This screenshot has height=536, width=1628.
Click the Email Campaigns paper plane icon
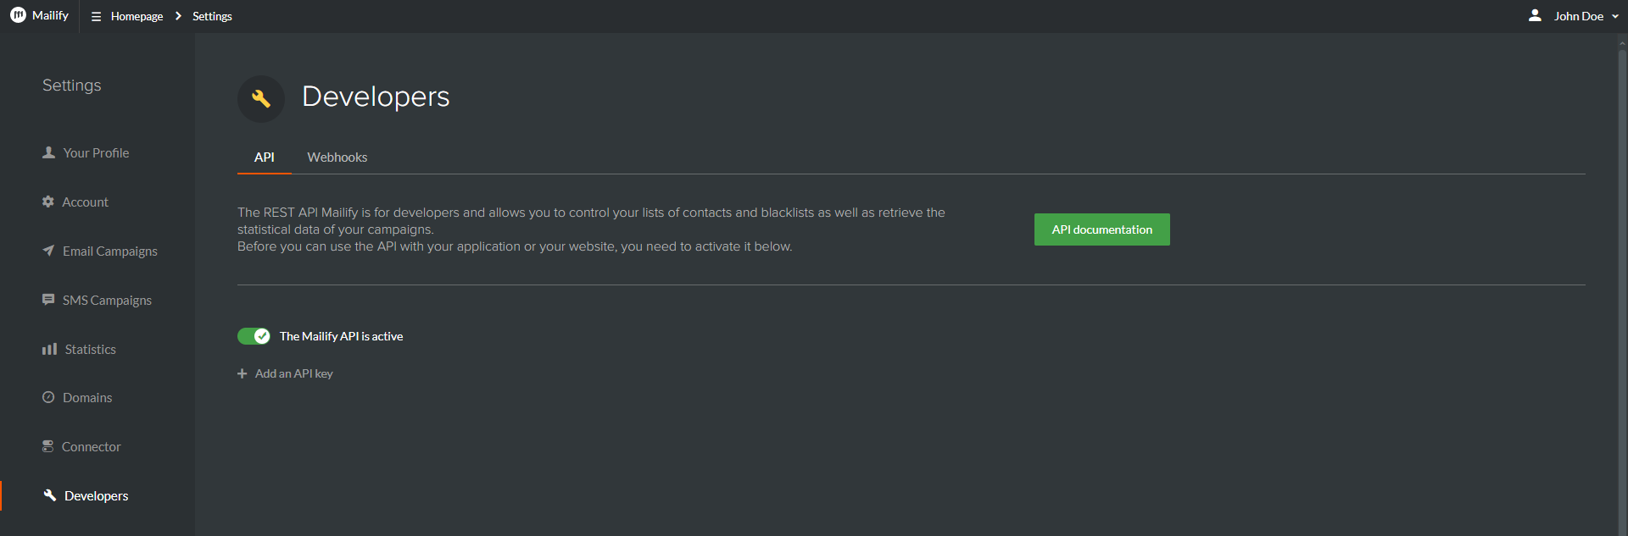click(x=48, y=251)
